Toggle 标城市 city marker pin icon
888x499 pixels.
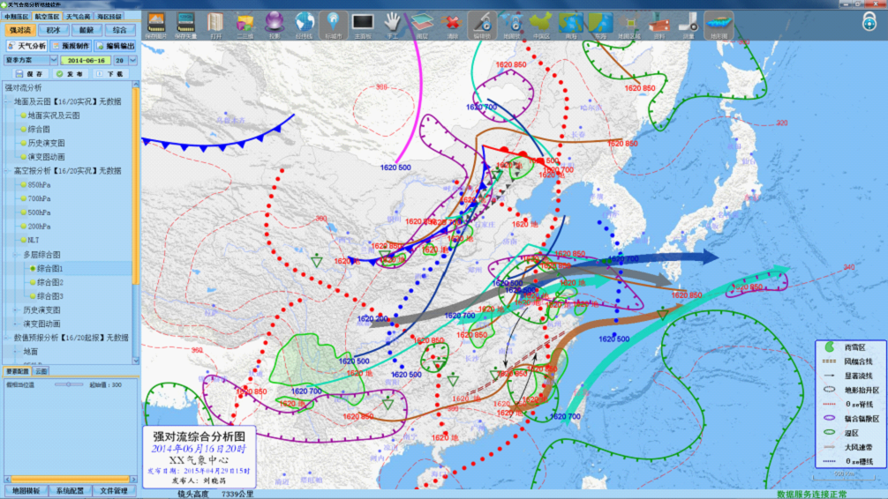(333, 26)
